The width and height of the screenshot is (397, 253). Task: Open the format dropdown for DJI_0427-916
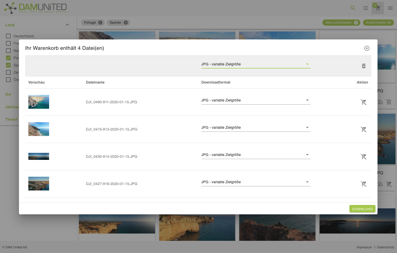pos(256,182)
